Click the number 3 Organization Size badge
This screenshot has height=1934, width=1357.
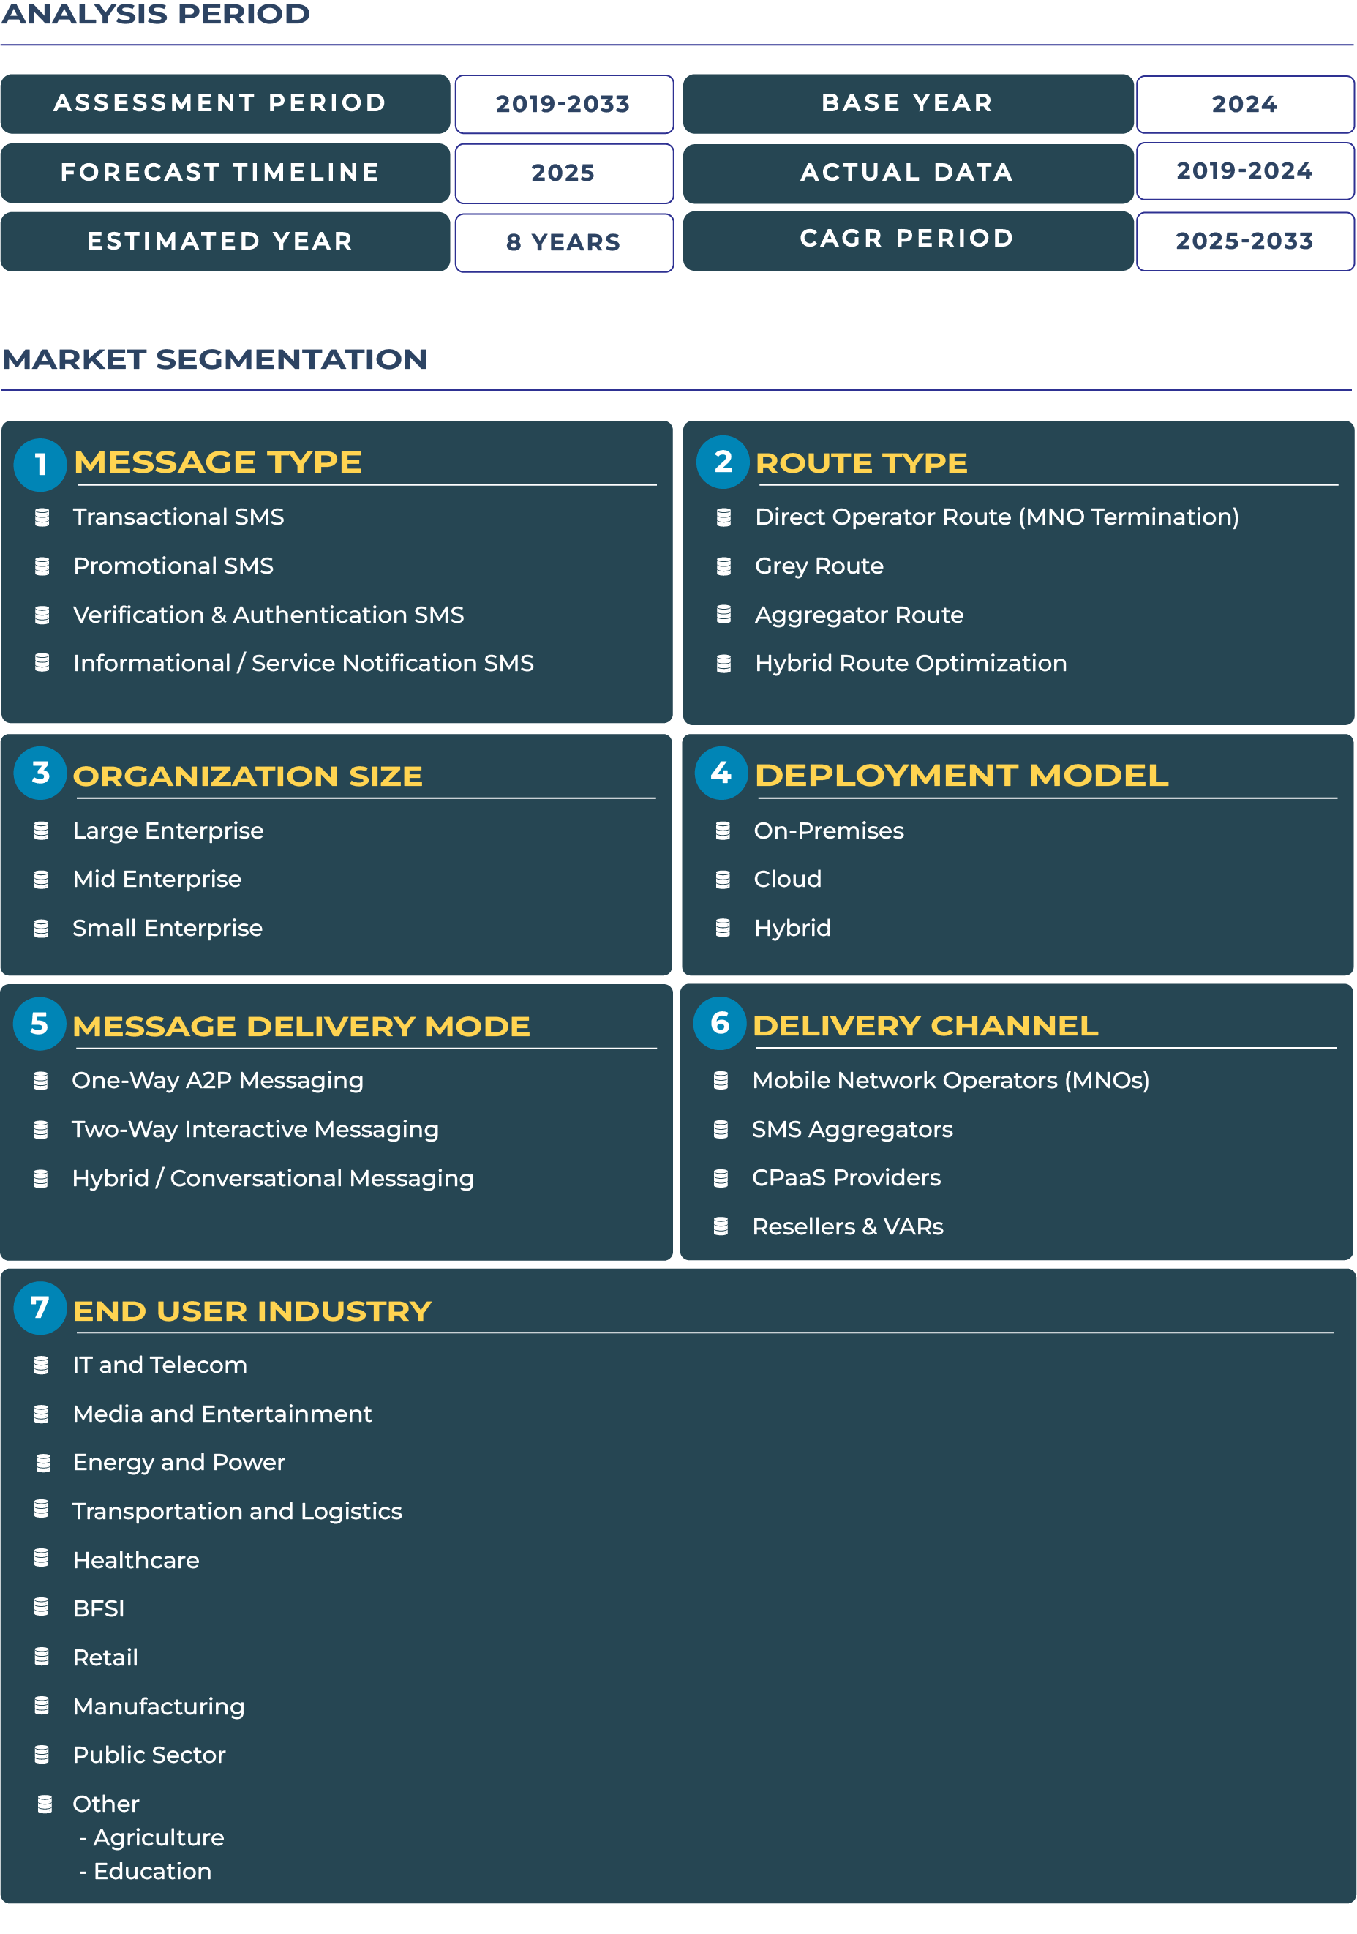pos(40,773)
